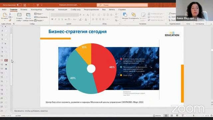Click the Заметки button in the status bar
This screenshot has height=120, width=213.
(157, 116)
